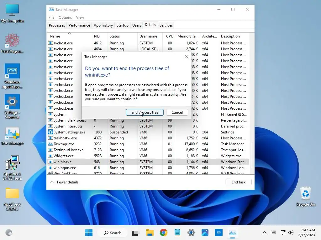Open File Explorer from the taskbar

[150, 232]
